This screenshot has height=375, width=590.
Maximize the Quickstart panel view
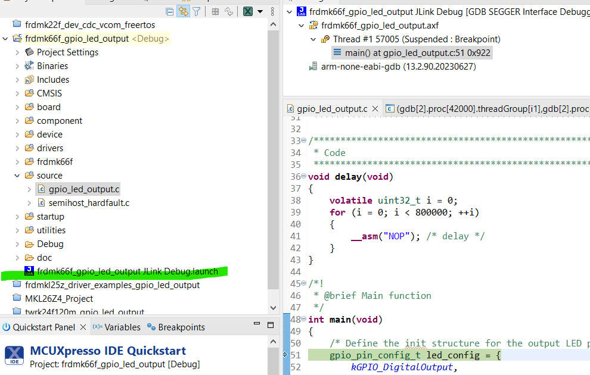click(x=271, y=325)
